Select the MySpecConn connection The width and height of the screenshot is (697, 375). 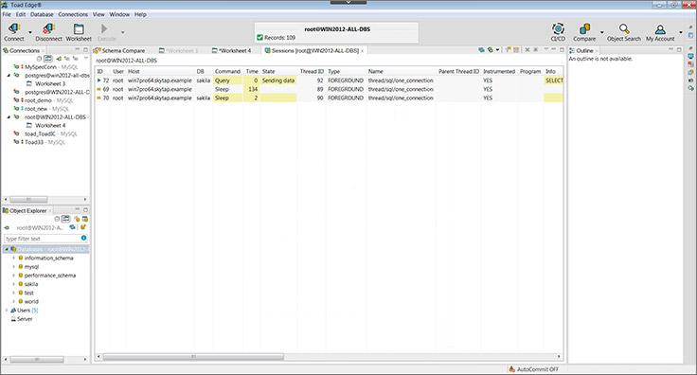pos(45,67)
